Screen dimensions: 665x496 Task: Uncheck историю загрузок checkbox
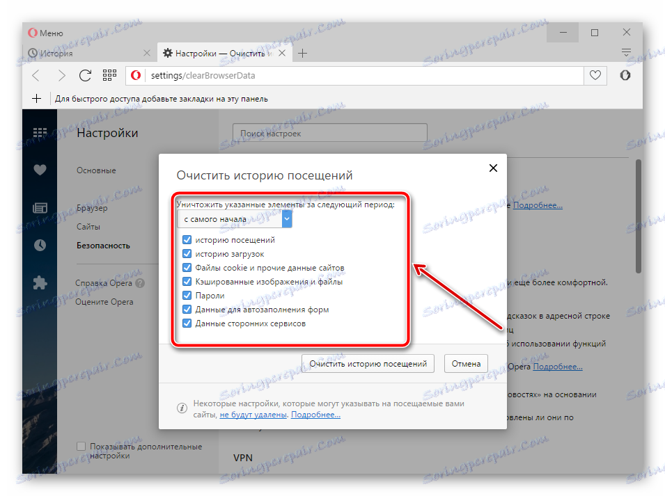pos(187,254)
